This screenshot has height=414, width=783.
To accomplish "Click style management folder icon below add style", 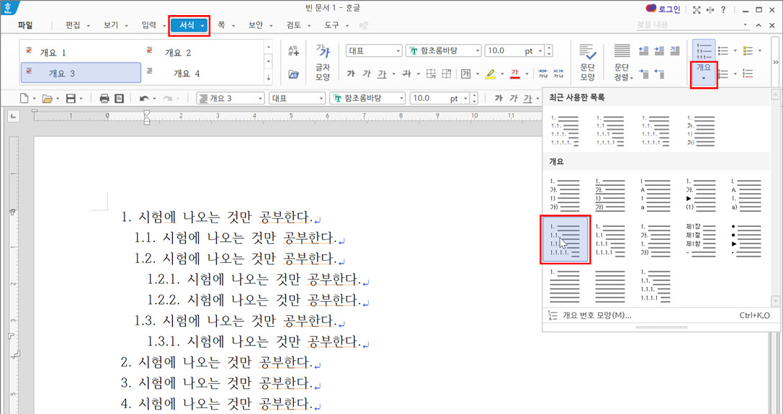I will click(294, 74).
